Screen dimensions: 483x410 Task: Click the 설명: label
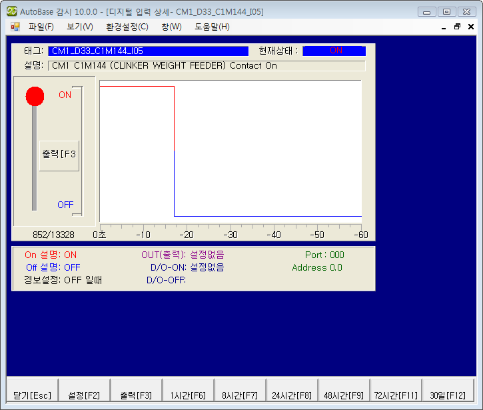click(x=34, y=65)
